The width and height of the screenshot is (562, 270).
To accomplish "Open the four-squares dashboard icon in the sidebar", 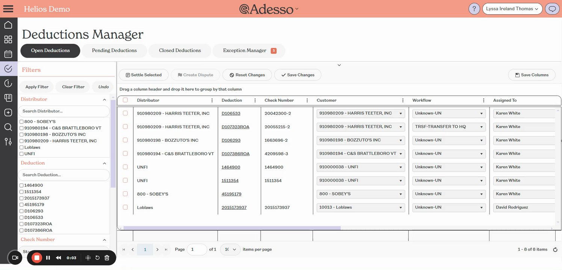I will [8, 39].
